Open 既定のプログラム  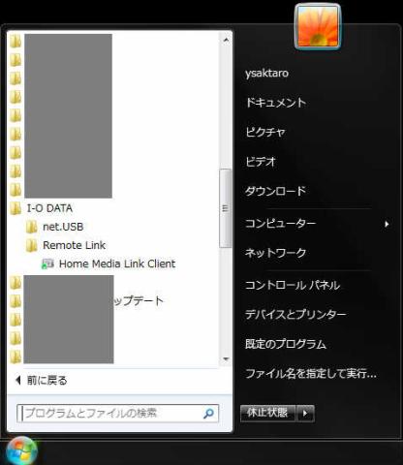point(286,344)
